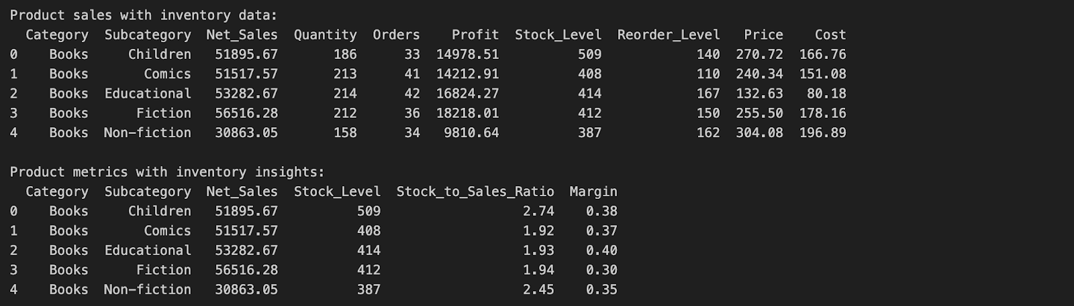Click the Profit column header
This screenshot has height=306, width=1074.
point(475,35)
